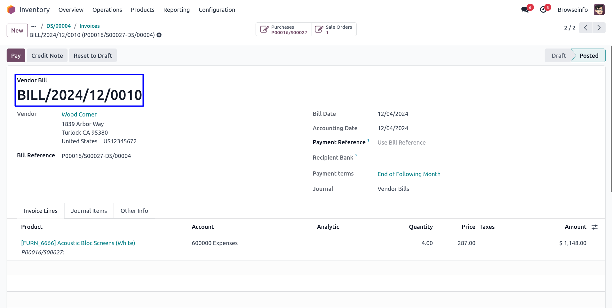
Task: Click the Browseinfo user avatar
Action: coord(599,10)
